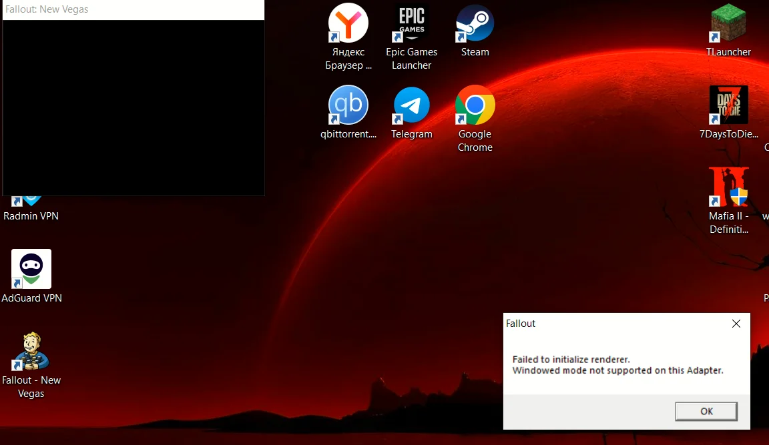This screenshot has width=769, height=445.
Task: Click the Radmin VPN desktop icon label
Action: (31, 216)
